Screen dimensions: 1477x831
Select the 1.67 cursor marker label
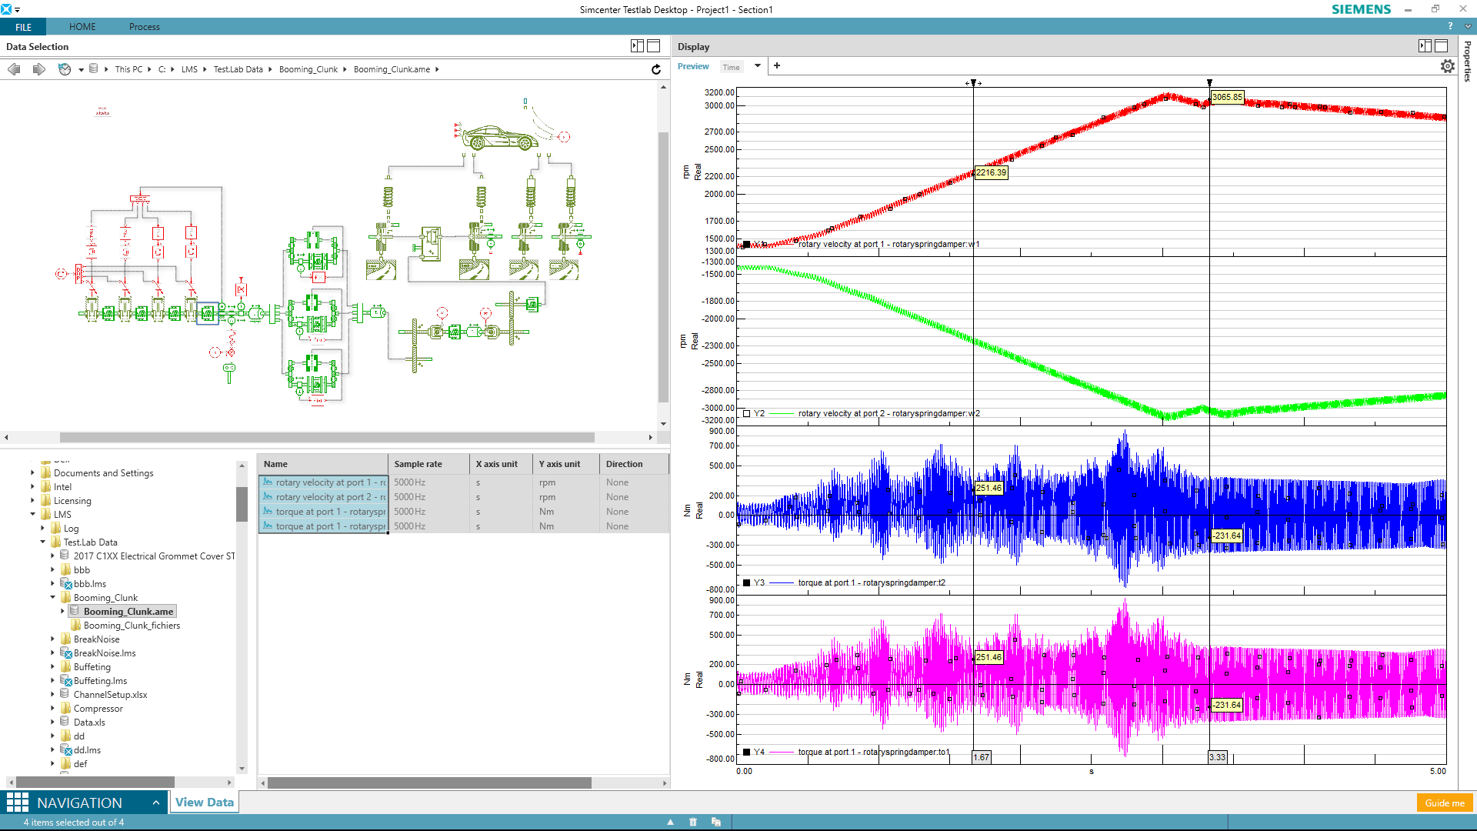tap(981, 757)
